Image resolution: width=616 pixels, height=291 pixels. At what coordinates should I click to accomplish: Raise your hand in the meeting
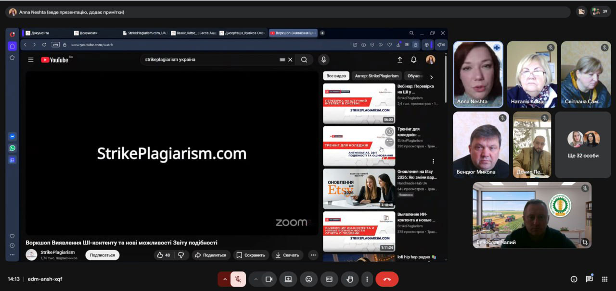(350, 279)
